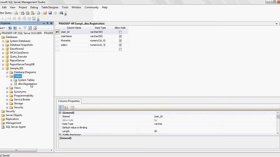This screenshot has height=157, width=280.
Task: Select the Column Properties tab
Action: click(69, 101)
